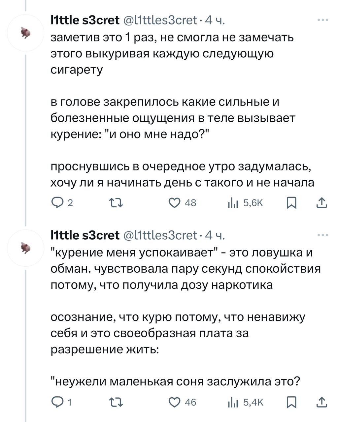The height and width of the screenshot is (422, 337).
Task: Open profile avatar of second tweet
Action: click(x=25, y=248)
